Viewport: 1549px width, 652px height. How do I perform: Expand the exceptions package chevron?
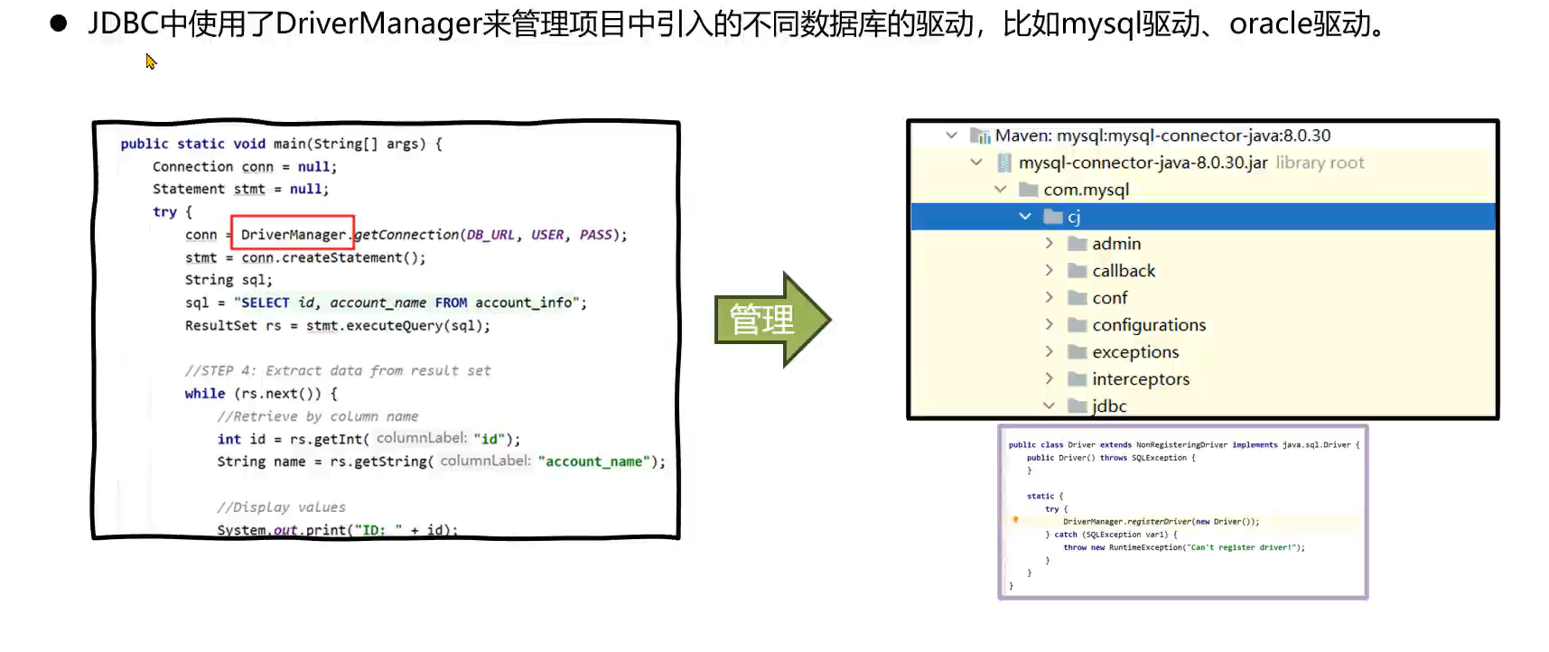tap(1049, 352)
